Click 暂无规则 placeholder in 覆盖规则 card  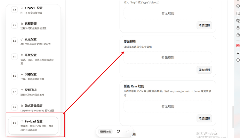click(168, 58)
